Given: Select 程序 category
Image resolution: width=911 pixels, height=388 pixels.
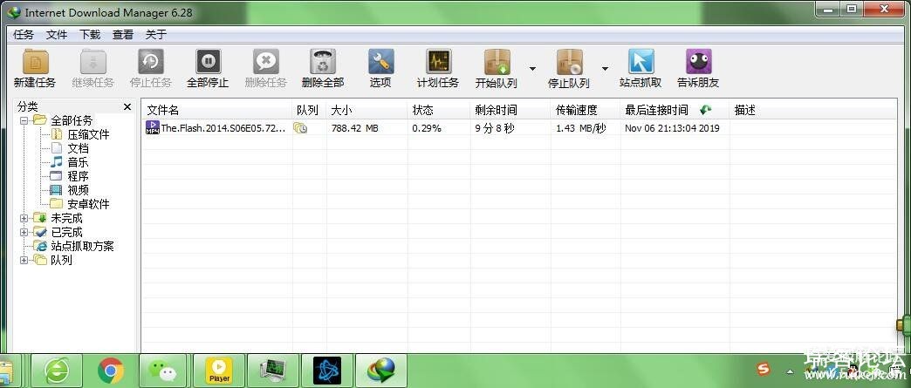Looking at the screenshot, I should click(78, 177).
